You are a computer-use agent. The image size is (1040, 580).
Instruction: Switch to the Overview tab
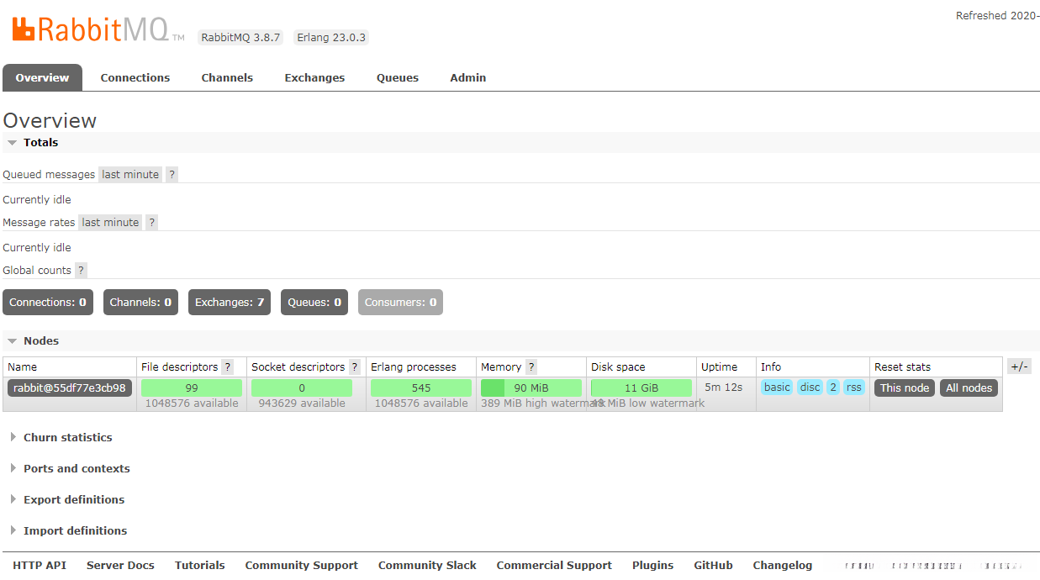click(42, 77)
